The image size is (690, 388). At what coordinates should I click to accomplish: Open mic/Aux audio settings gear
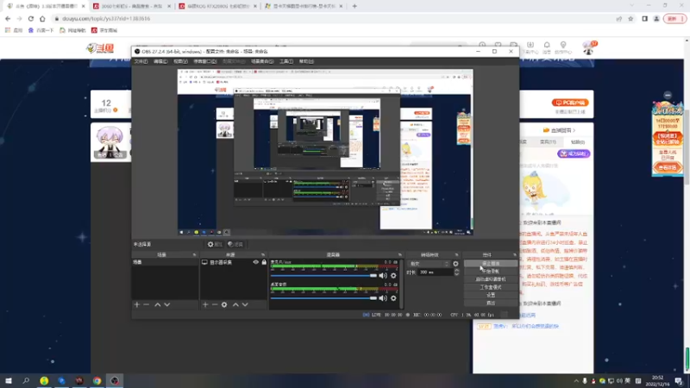(x=393, y=275)
